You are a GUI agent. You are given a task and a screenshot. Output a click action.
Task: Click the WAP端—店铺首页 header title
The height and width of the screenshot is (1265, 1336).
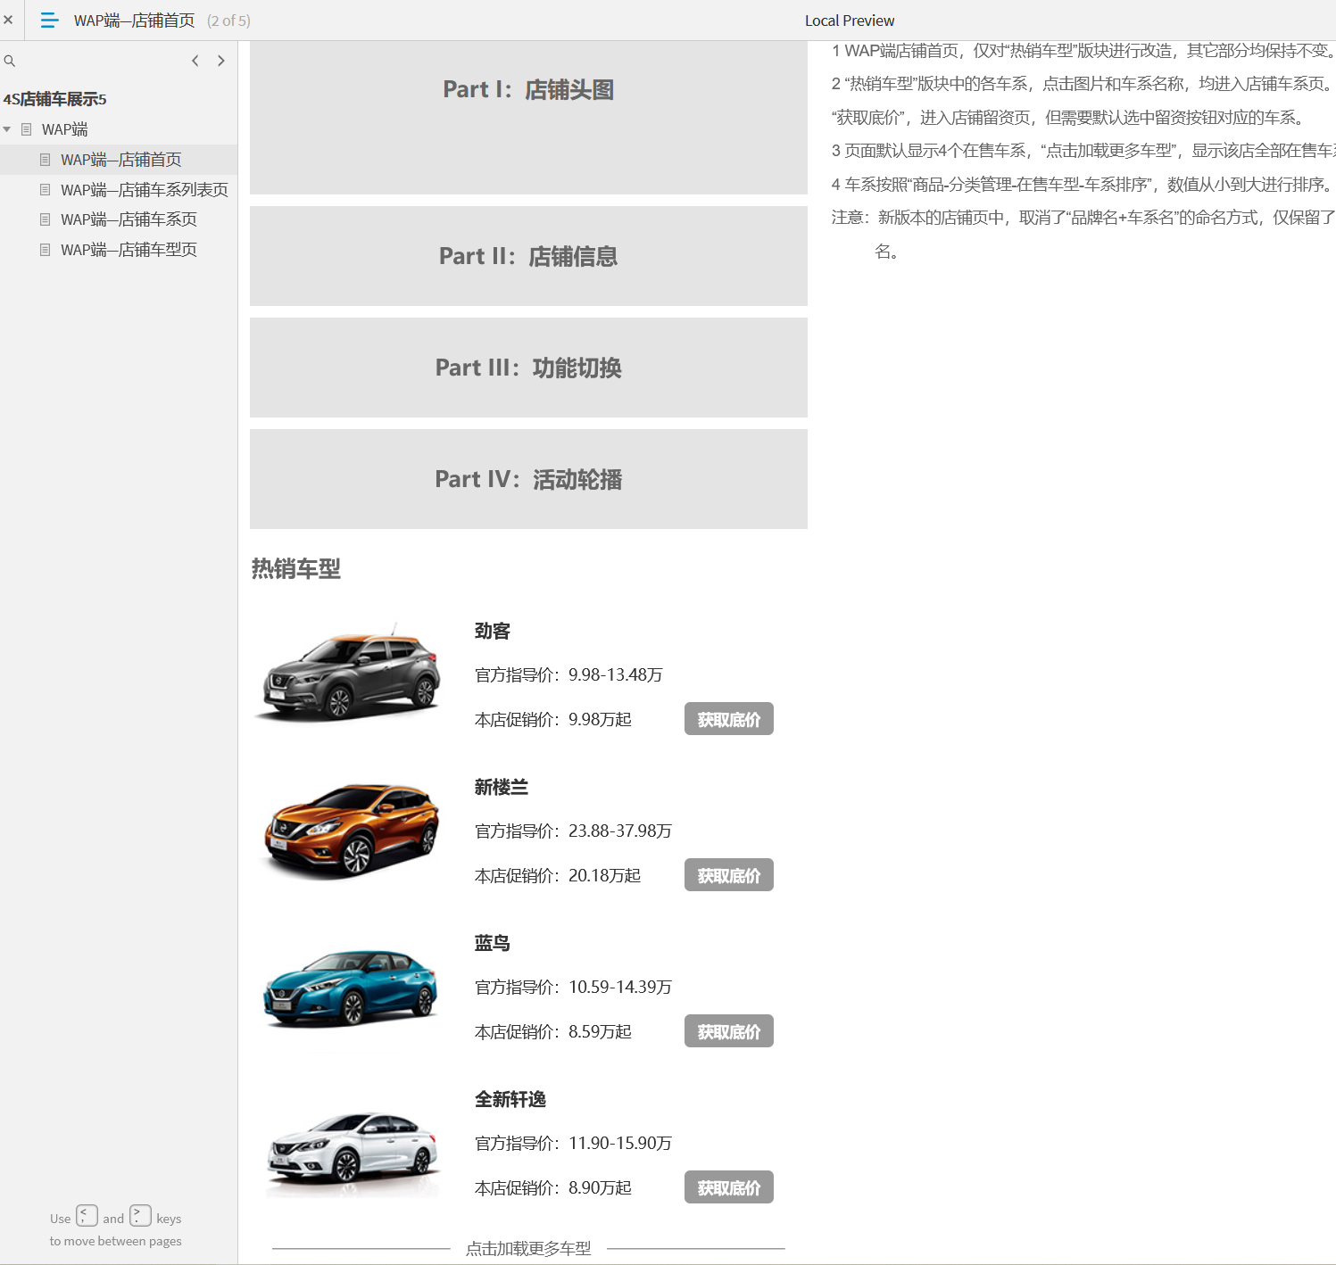click(134, 21)
